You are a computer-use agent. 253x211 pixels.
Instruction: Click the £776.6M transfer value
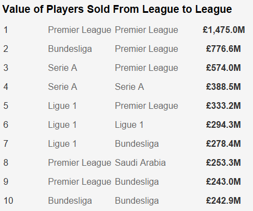coord(223,49)
